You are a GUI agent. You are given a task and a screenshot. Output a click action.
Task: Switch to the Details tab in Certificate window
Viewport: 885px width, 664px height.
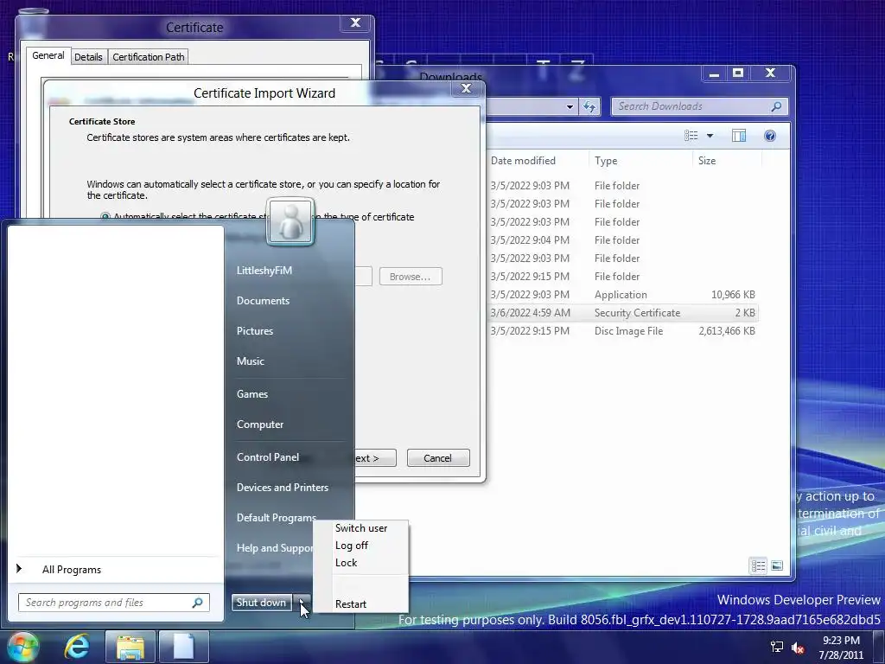pyautogui.click(x=89, y=57)
